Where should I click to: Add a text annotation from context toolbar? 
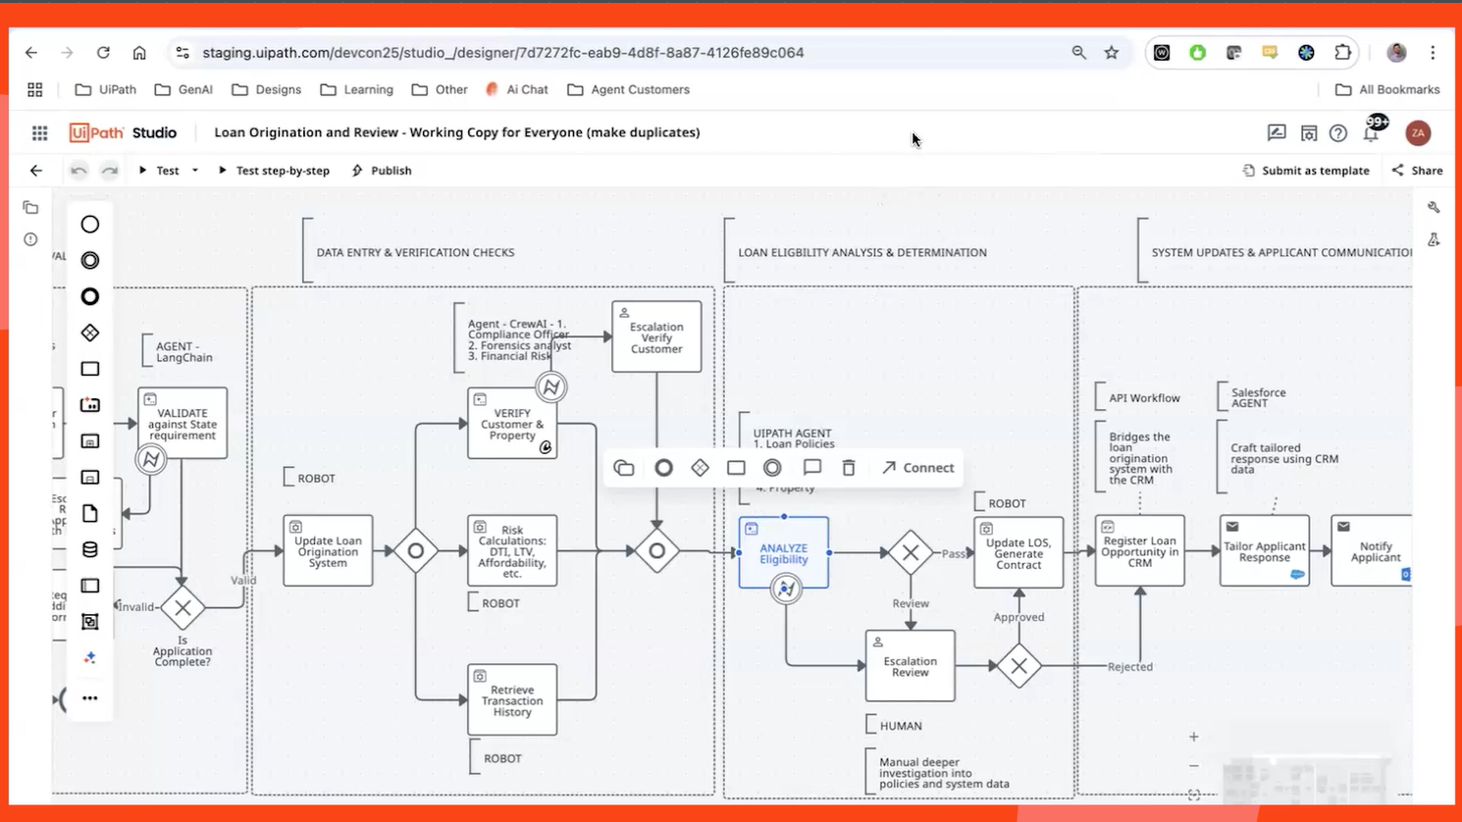pyautogui.click(x=812, y=468)
